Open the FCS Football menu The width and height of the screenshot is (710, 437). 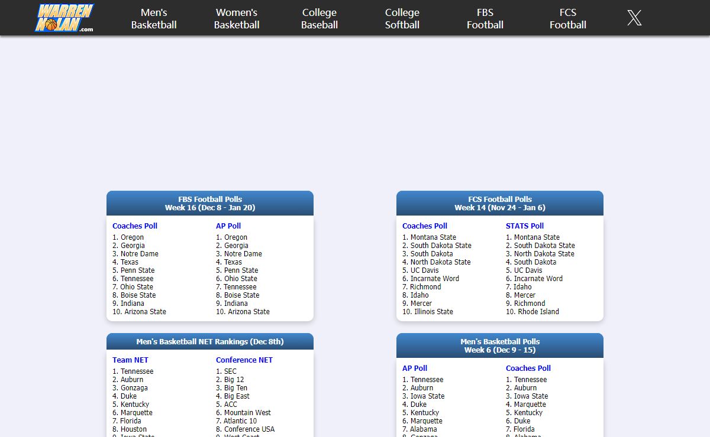[x=568, y=18]
